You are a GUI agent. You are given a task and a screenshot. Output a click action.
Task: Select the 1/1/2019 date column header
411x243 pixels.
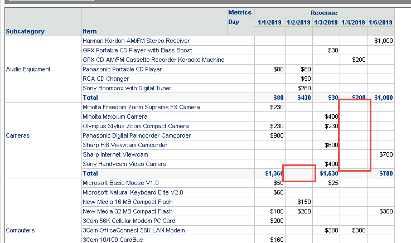[x=269, y=22]
